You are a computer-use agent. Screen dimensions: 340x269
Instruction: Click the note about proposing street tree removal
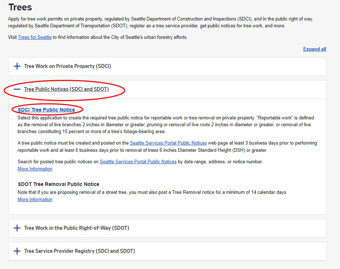[x=152, y=192]
